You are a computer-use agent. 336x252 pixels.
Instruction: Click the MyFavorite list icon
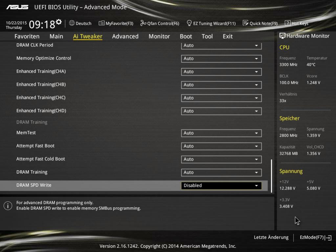pos(101,23)
